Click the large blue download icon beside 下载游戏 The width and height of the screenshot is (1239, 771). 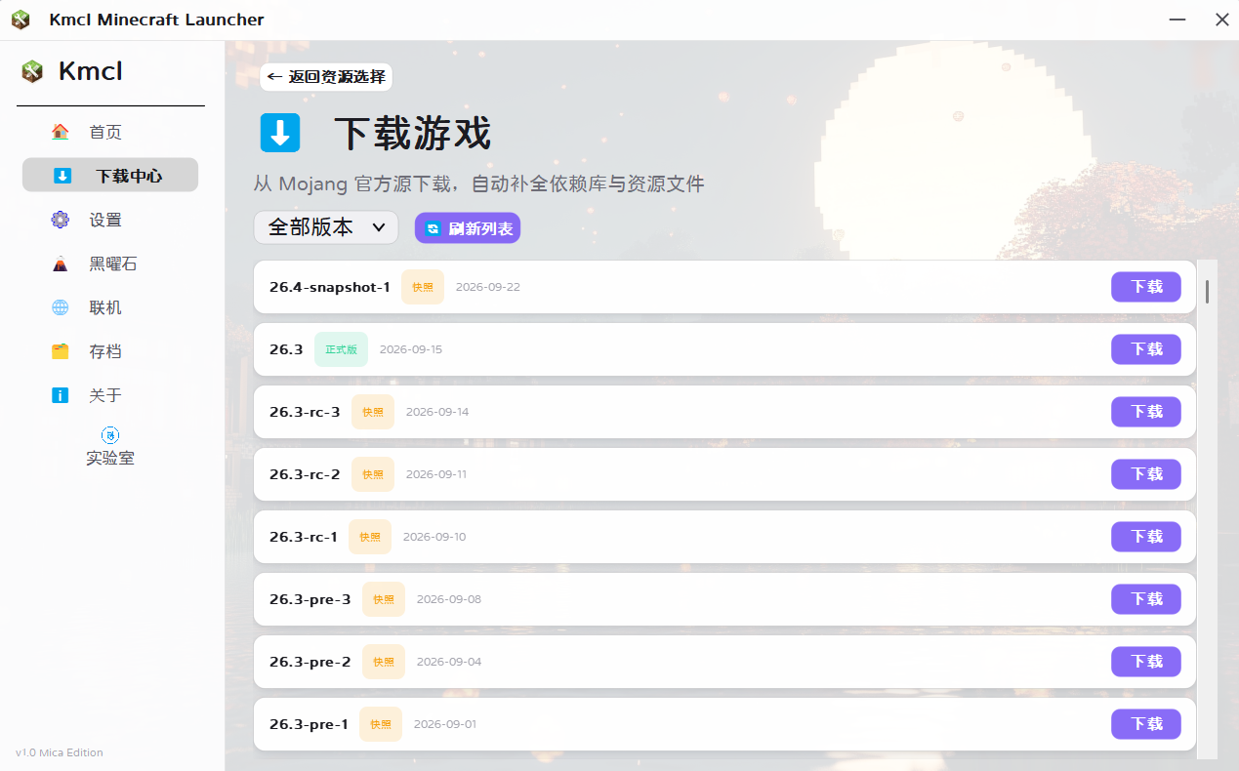click(x=280, y=133)
